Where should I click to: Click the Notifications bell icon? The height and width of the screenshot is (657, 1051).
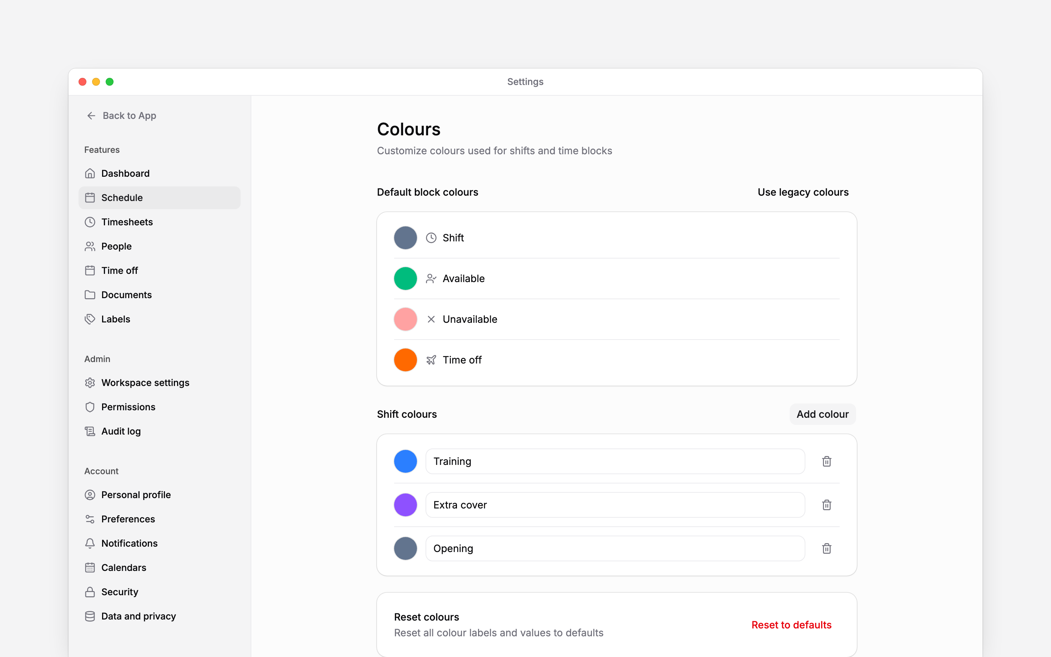point(90,543)
